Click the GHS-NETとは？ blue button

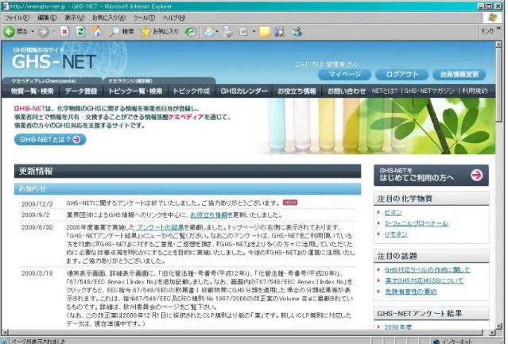50,140
